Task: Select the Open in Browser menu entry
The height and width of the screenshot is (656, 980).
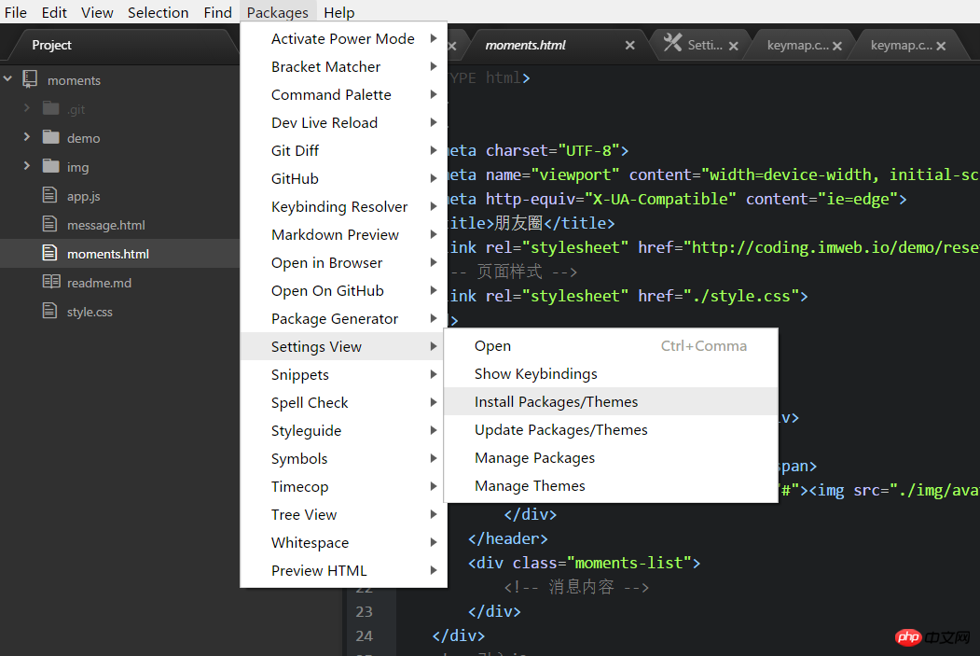Action: (x=343, y=262)
